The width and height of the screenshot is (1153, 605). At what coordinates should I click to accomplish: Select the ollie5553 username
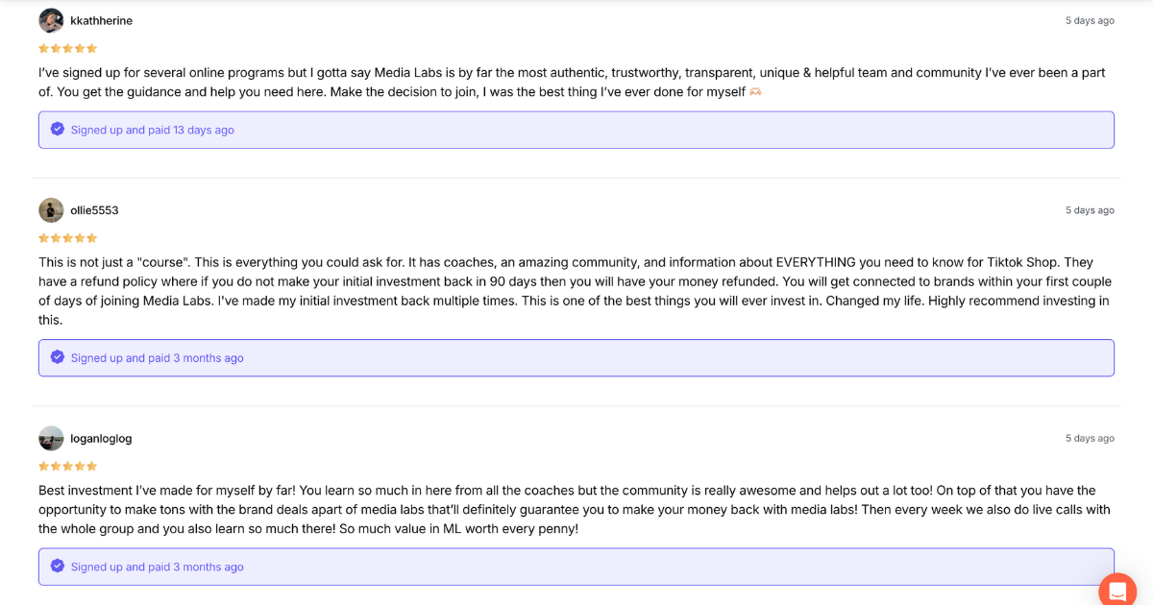[92, 209]
